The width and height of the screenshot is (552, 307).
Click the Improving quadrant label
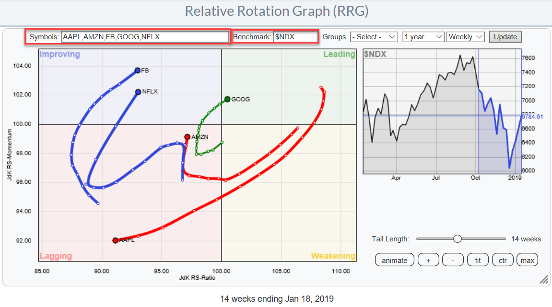click(59, 54)
